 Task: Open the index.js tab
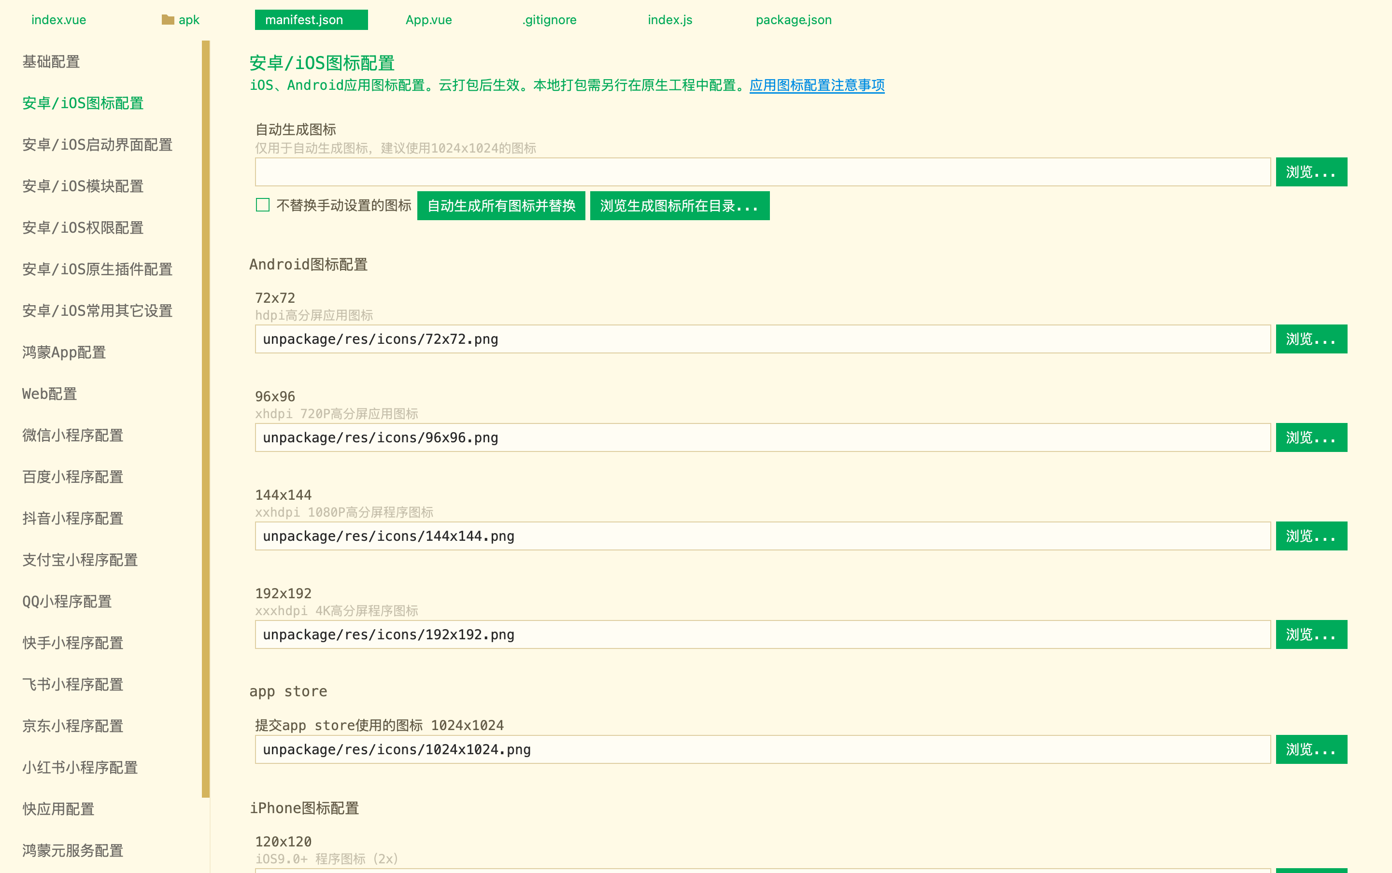tap(670, 20)
